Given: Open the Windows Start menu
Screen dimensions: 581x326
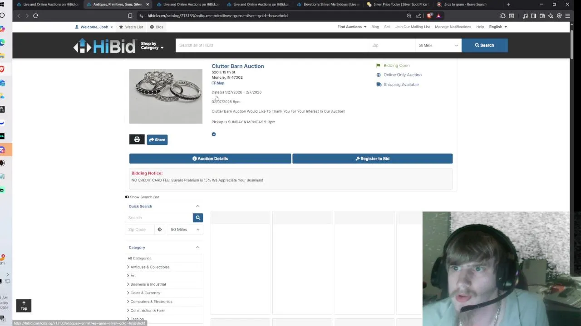Looking at the screenshot, I should (x=2, y=5).
